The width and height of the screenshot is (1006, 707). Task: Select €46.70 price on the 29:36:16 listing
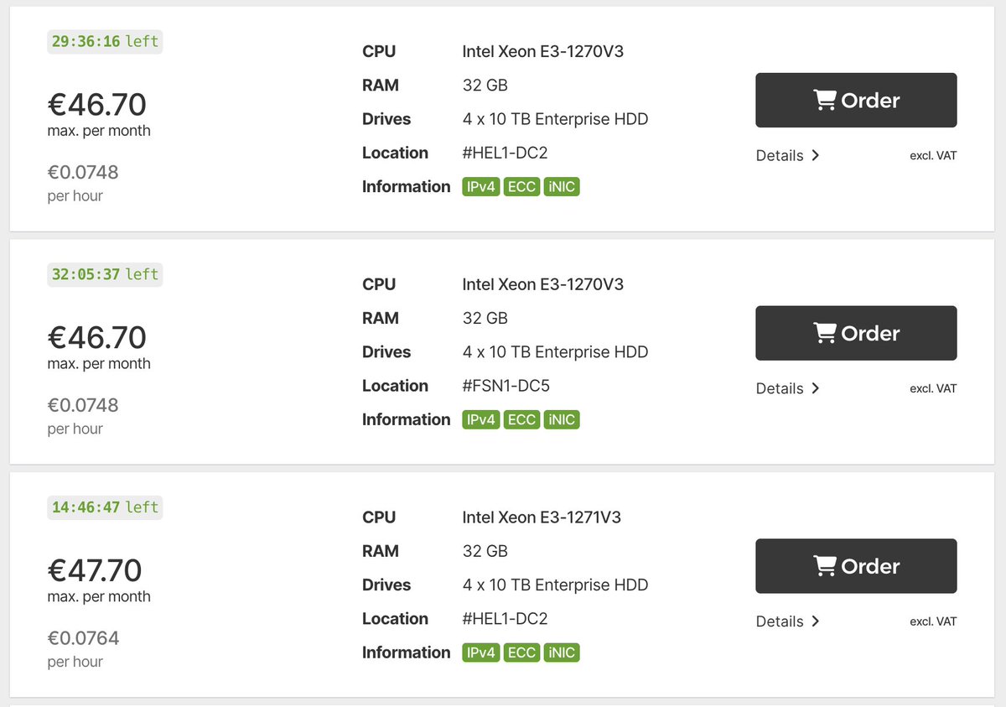[x=96, y=104]
